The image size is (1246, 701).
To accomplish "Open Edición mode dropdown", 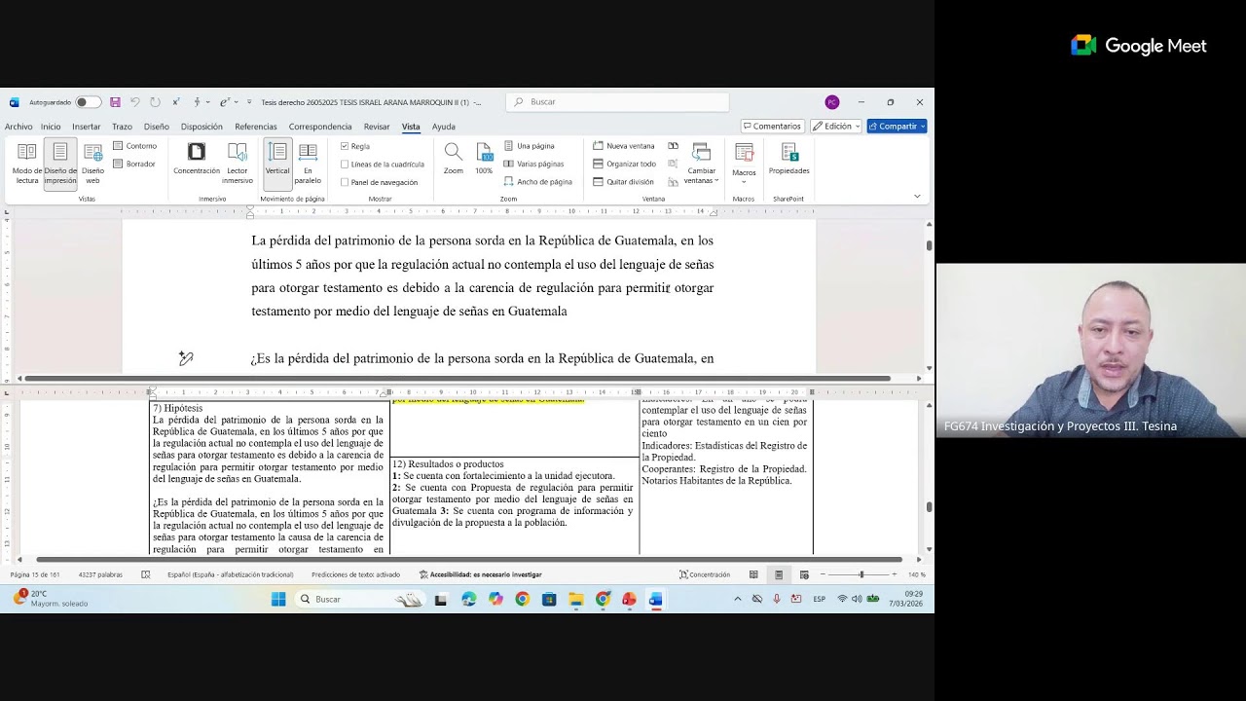I will click(x=836, y=127).
